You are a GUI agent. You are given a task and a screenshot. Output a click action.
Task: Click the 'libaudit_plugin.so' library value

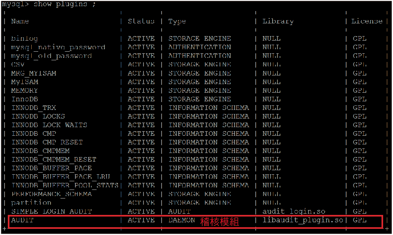[x=303, y=220]
